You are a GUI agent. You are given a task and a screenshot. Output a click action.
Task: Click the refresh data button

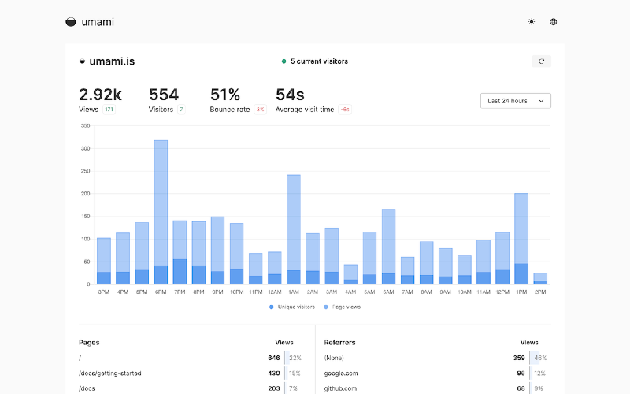pos(541,61)
